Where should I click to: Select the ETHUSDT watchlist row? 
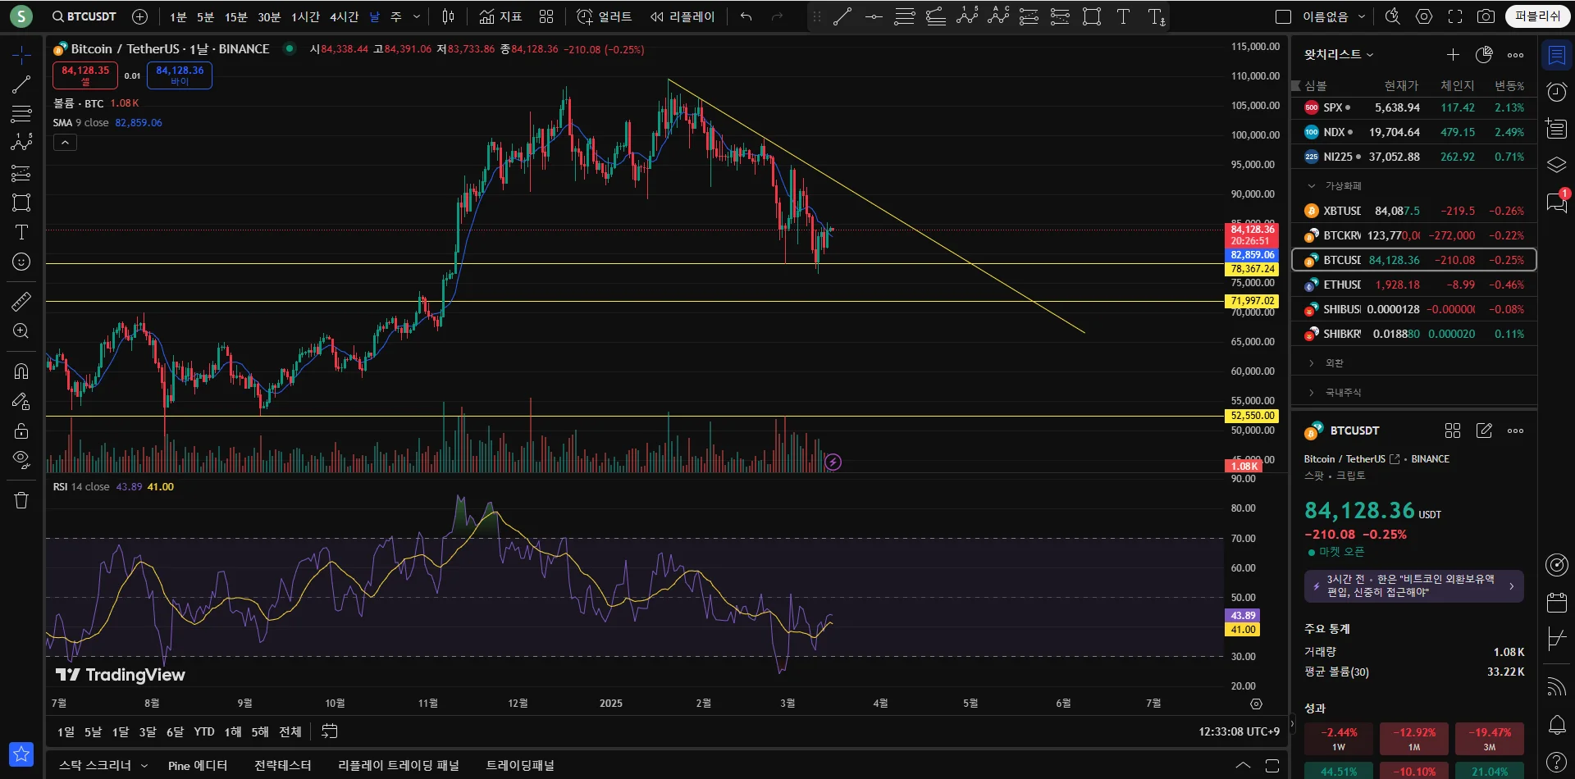point(1414,285)
